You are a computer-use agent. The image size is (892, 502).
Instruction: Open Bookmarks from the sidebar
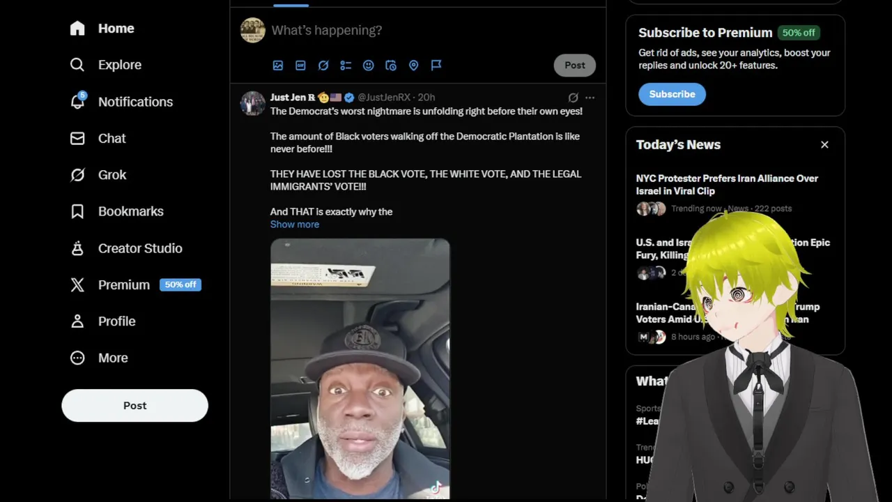click(x=116, y=211)
